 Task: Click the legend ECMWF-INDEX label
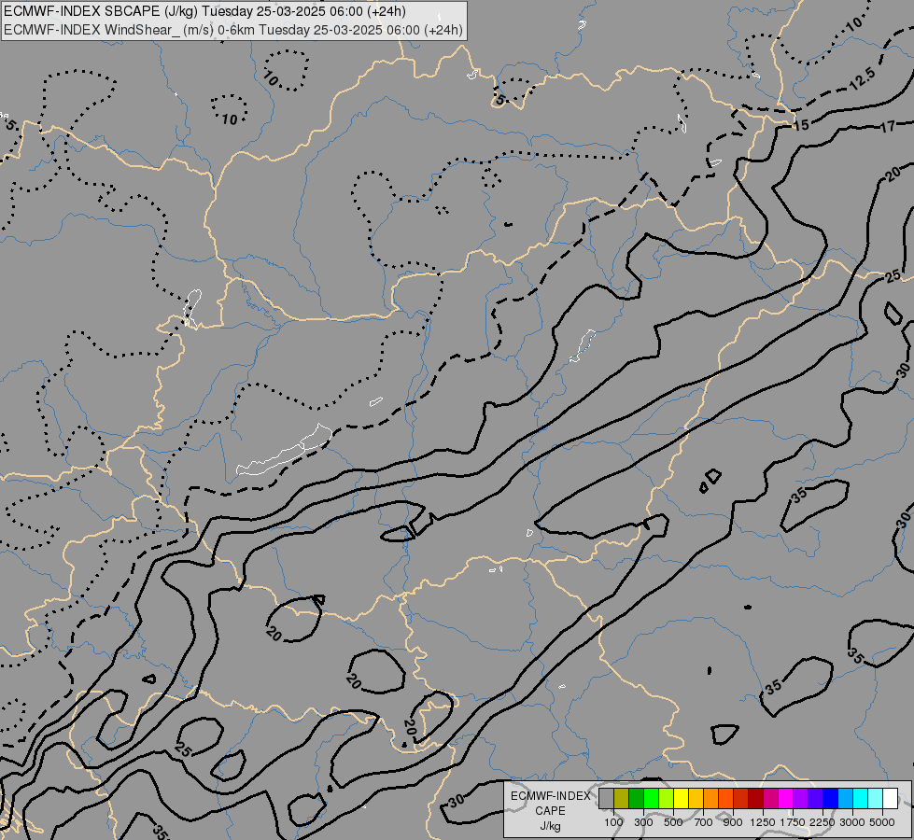click(x=550, y=796)
